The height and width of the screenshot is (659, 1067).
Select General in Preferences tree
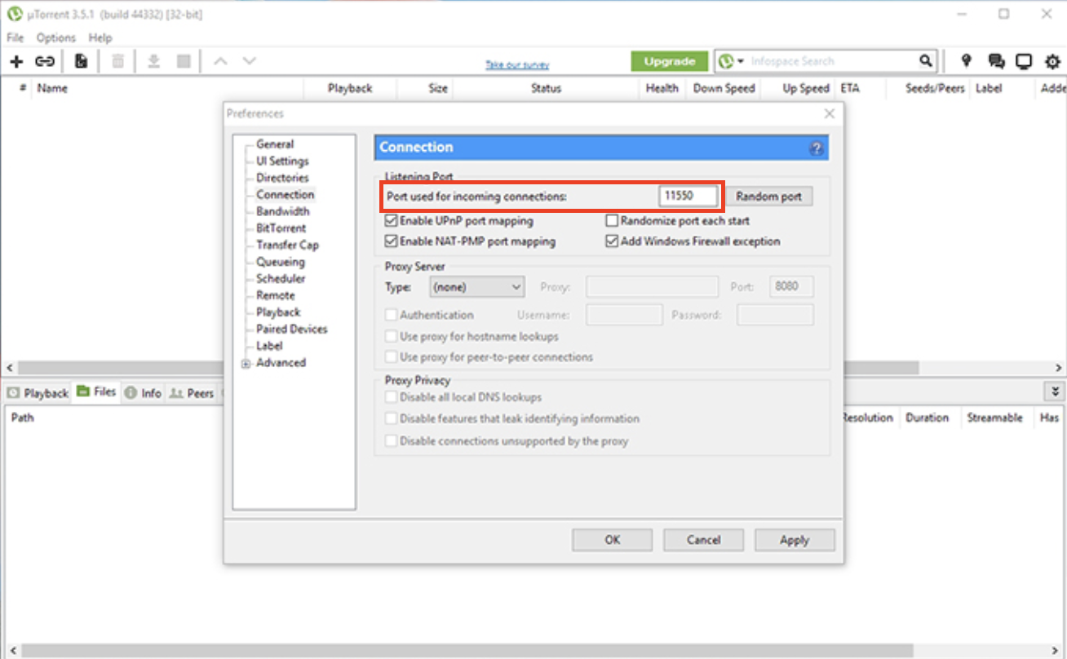pos(275,144)
